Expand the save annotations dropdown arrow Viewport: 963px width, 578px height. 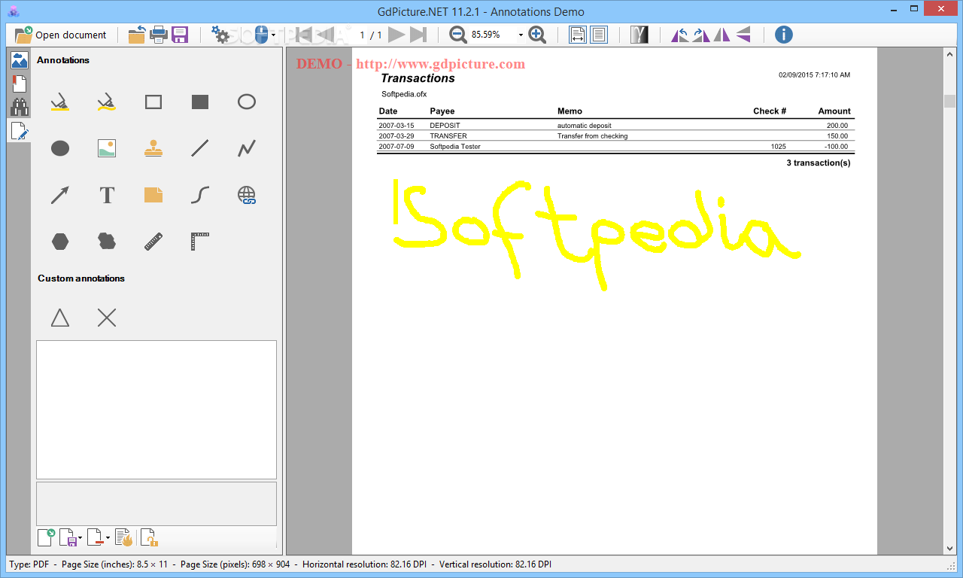[x=81, y=538]
